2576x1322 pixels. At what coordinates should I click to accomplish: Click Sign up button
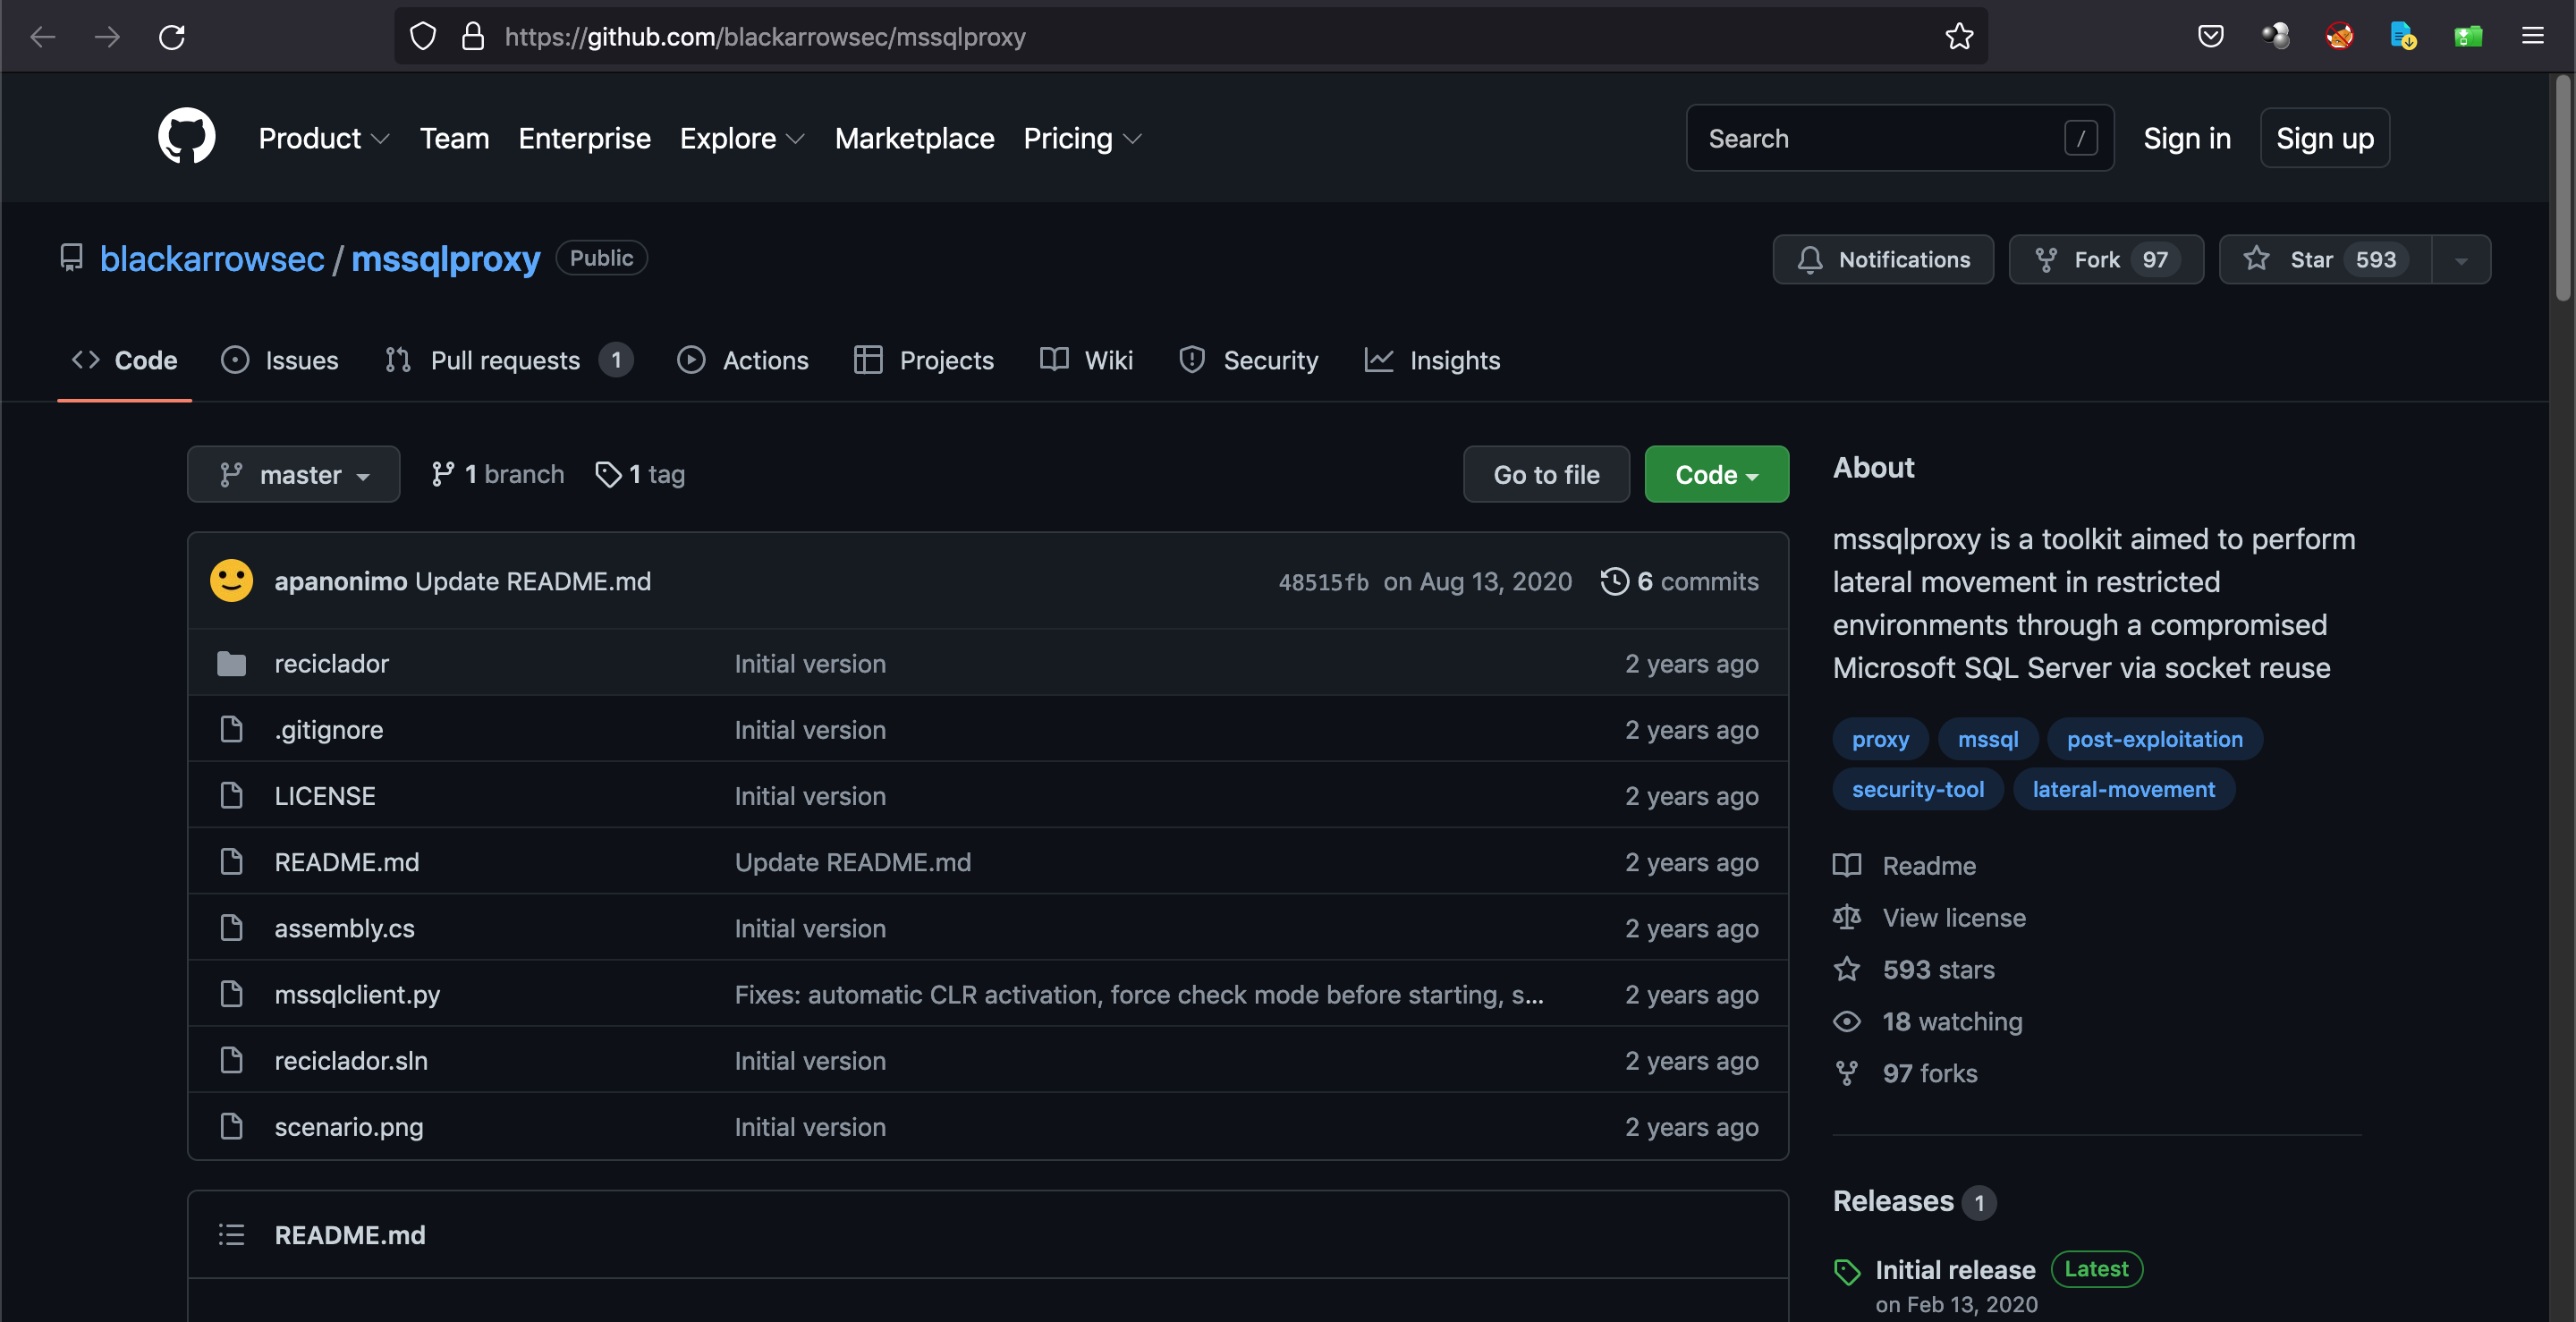[2325, 138]
